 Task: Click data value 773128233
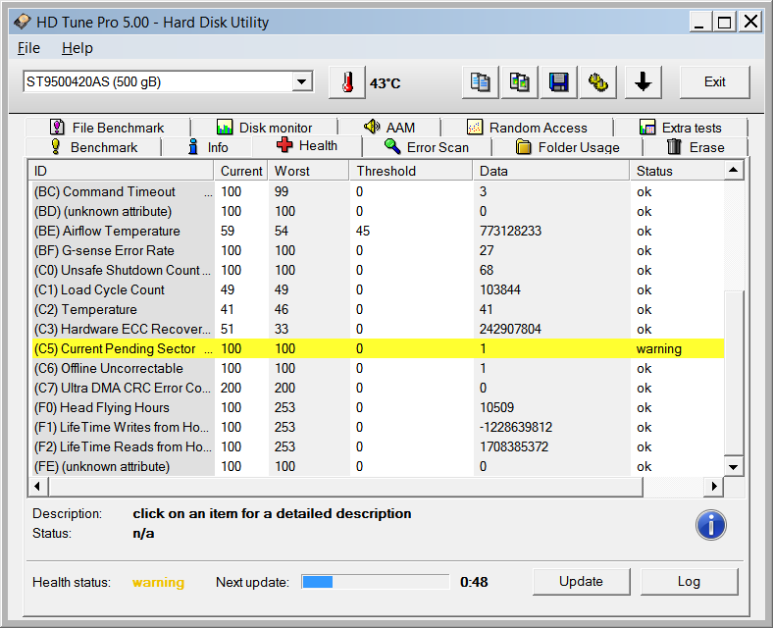click(x=510, y=232)
